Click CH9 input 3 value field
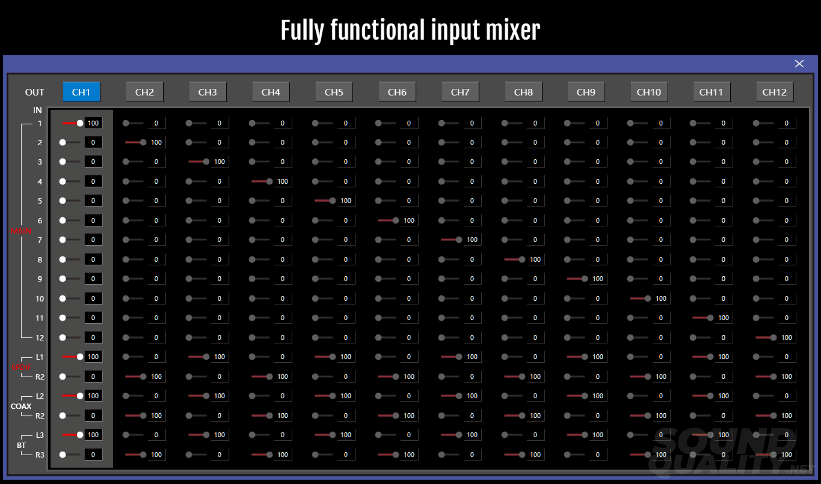Viewport: 821px width, 484px height. pos(598,161)
